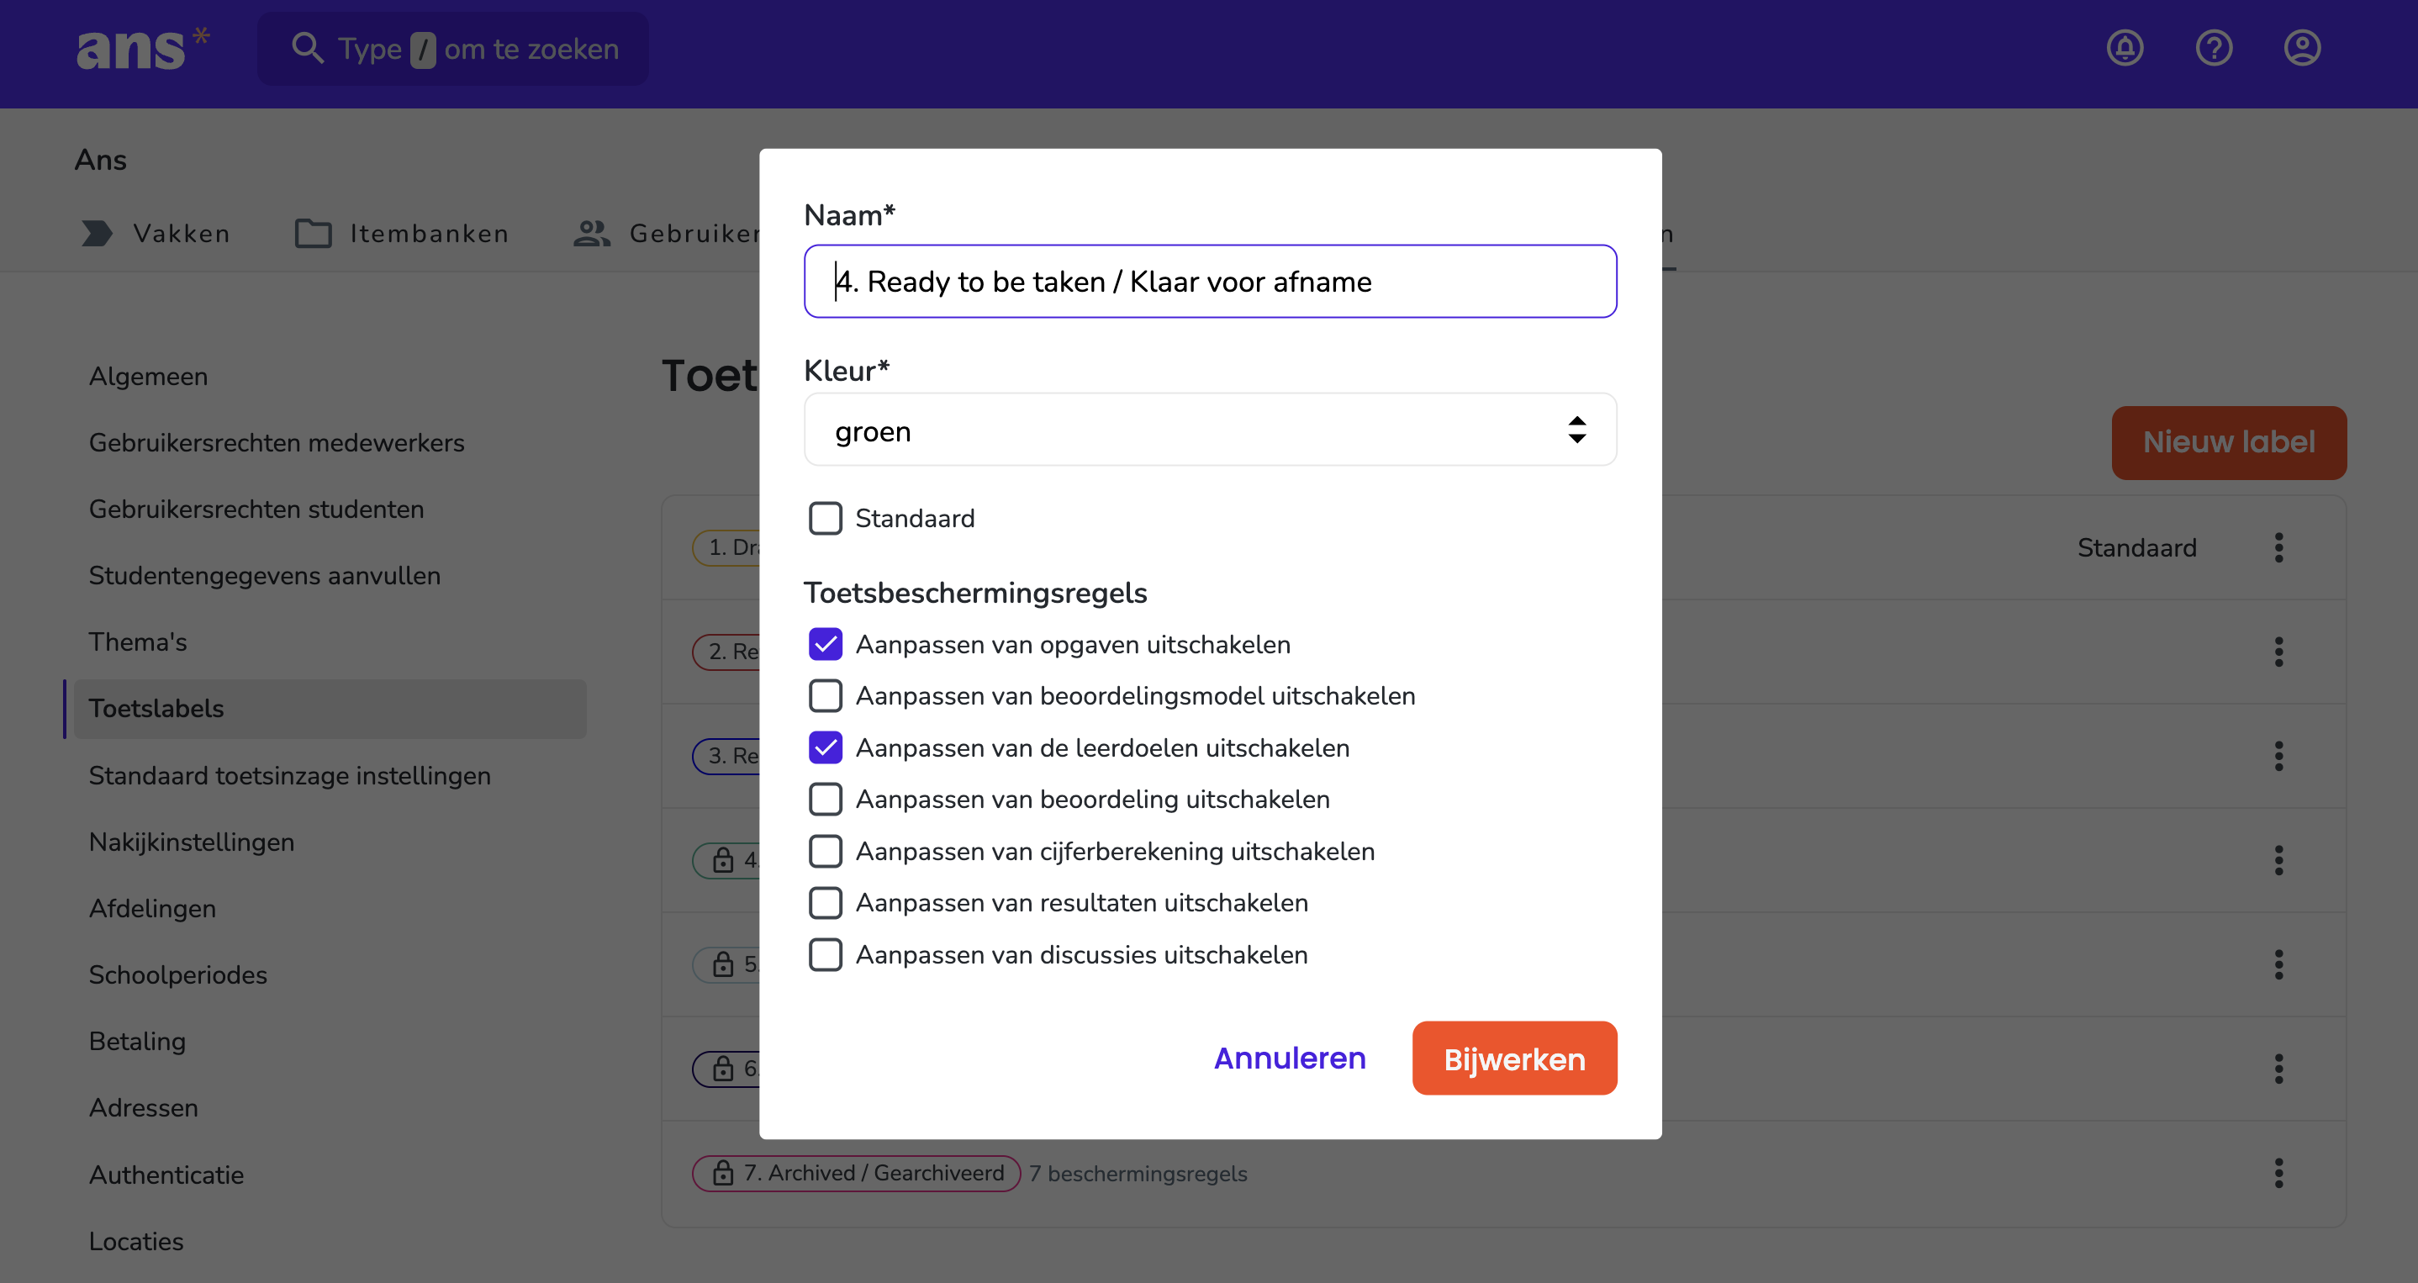Click lock icon on label 6
The width and height of the screenshot is (2418, 1283).
(723, 1068)
